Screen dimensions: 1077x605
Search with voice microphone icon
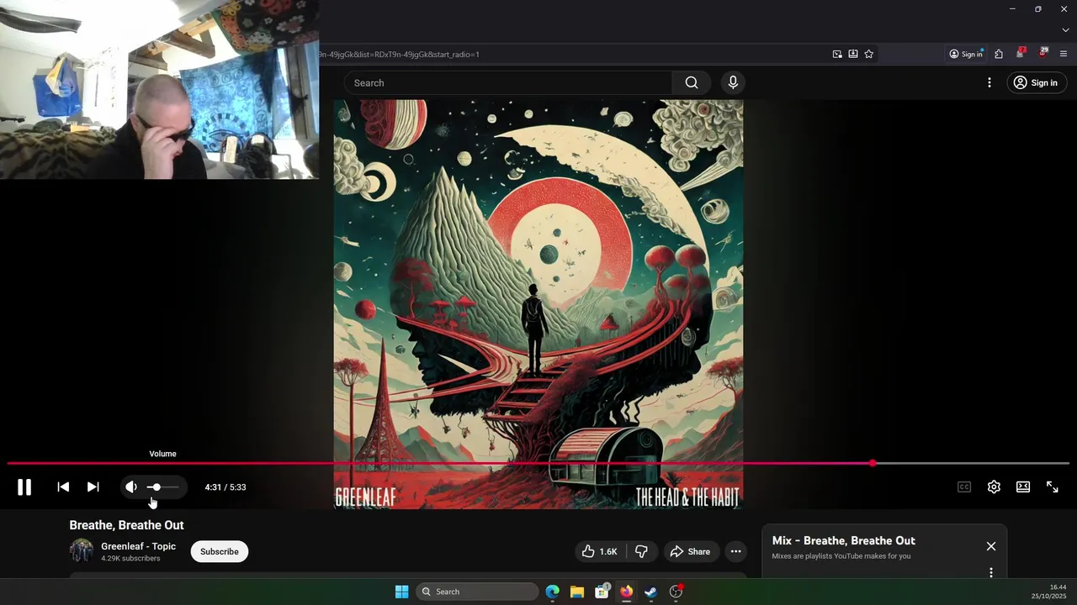[733, 82]
